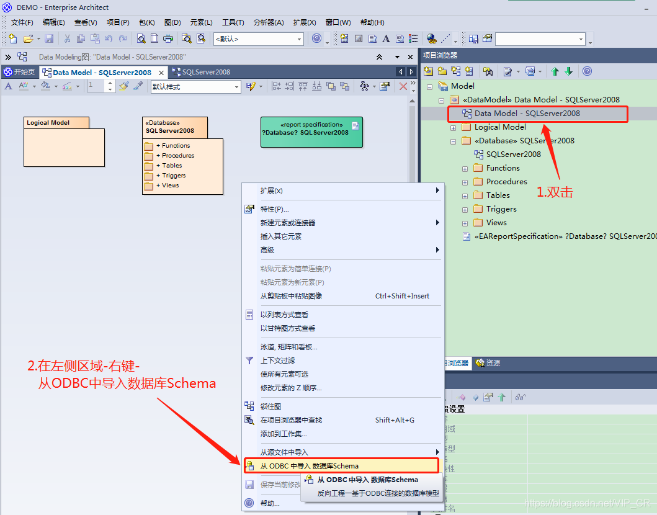
Task: Click the Save icon in main toolbar
Action: coord(49,39)
